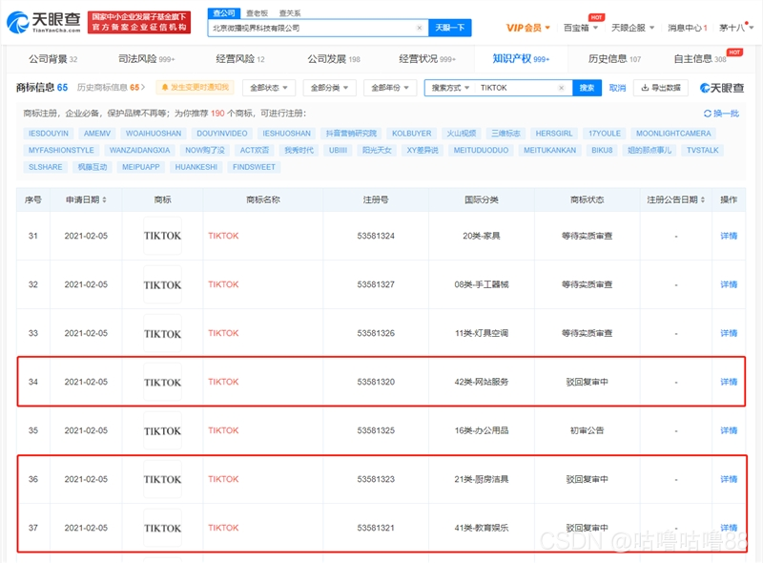Open the message center
The width and height of the screenshot is (763, 563).
tap(687, 28)
